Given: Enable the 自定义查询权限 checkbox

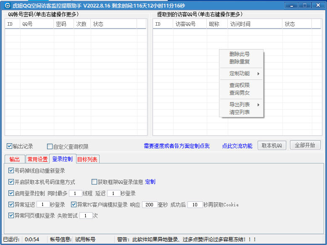Looking at the screenshot, I should pyautogui.click(x=50, y=147).
